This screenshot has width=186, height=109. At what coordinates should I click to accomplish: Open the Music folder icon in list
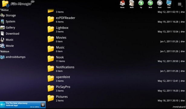[51, 49]
